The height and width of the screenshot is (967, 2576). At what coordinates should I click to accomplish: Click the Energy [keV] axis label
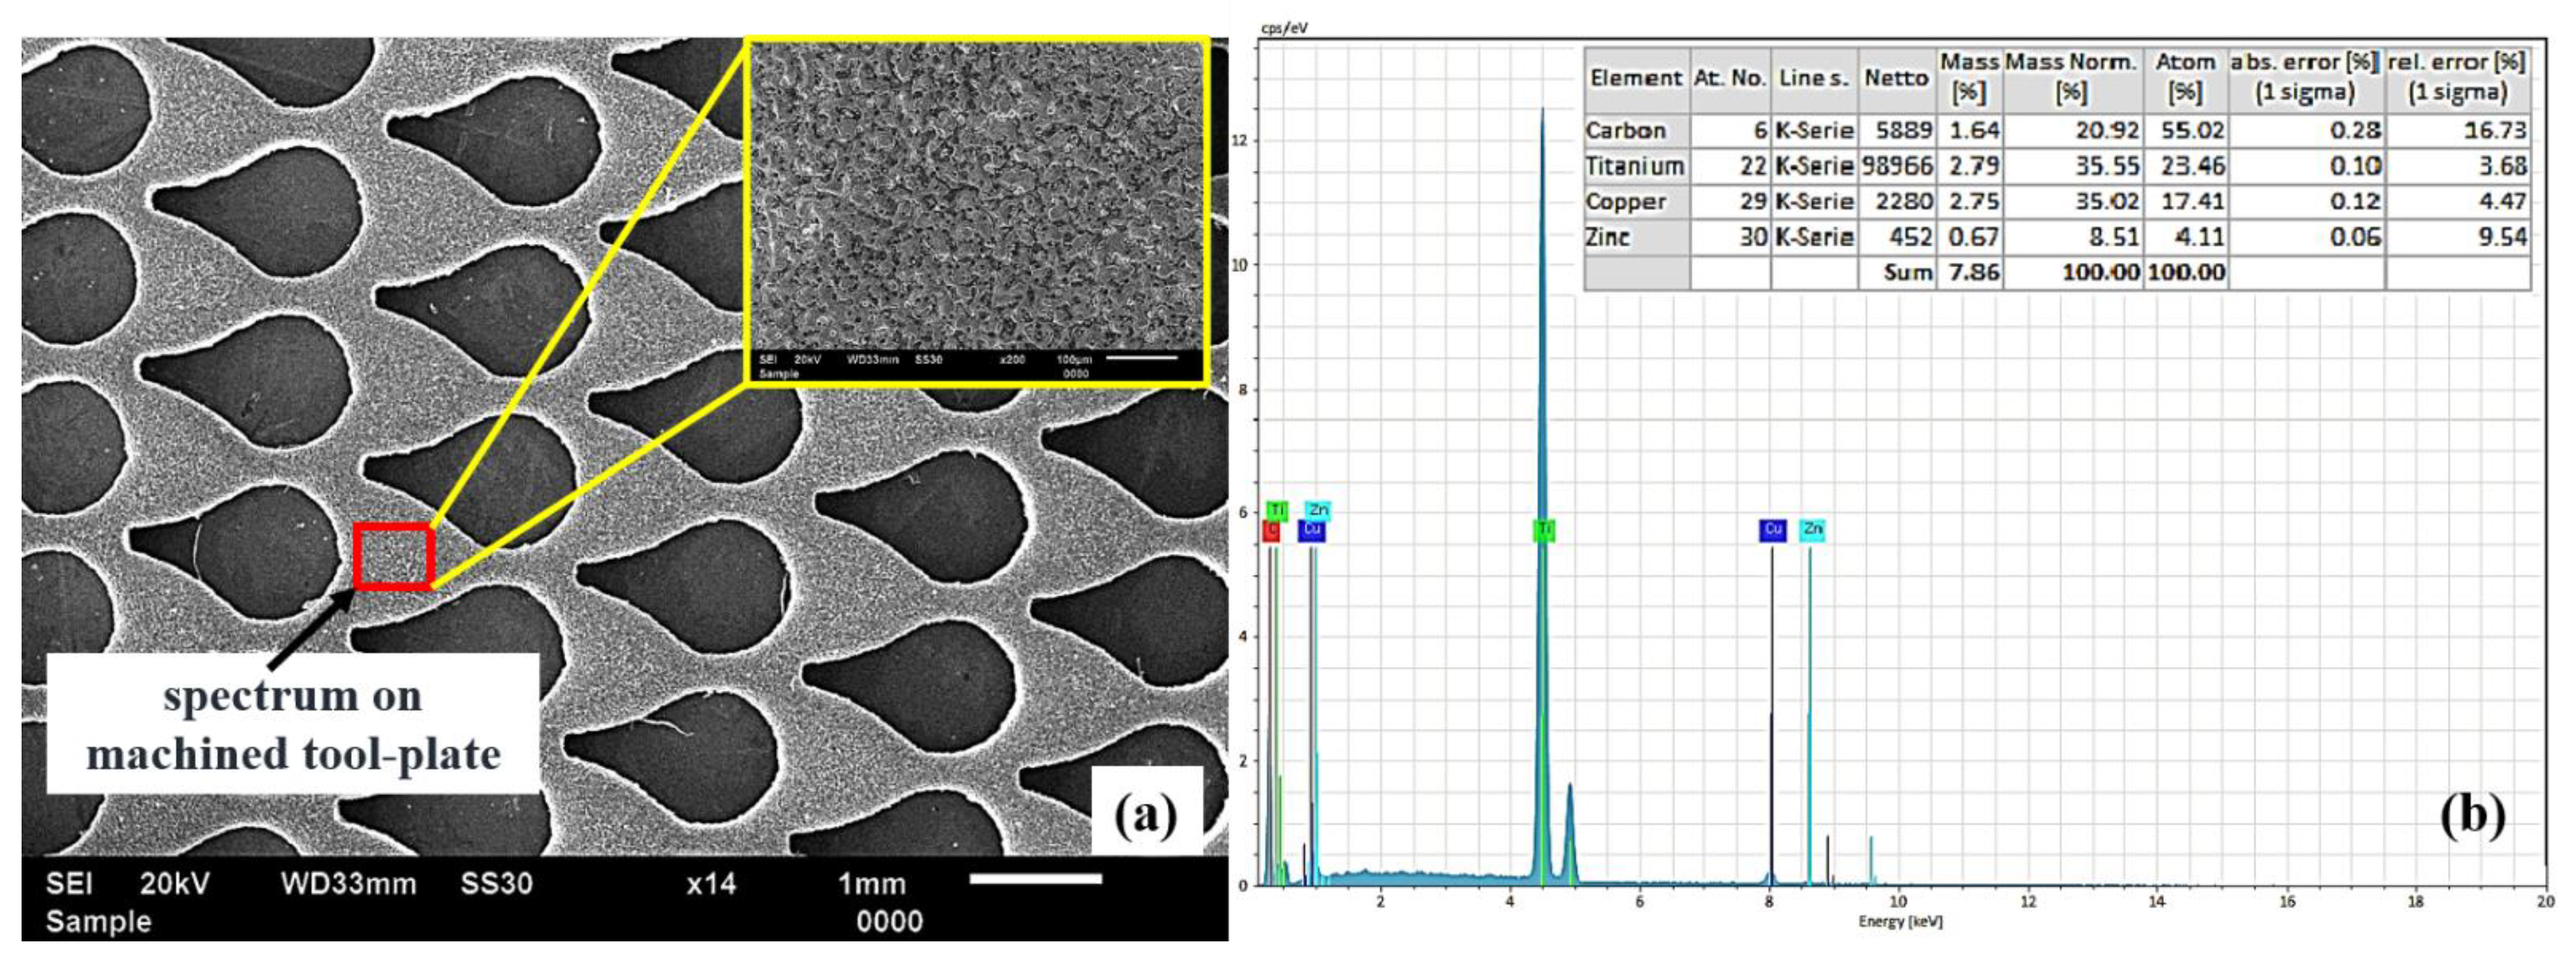(1900, 921)
